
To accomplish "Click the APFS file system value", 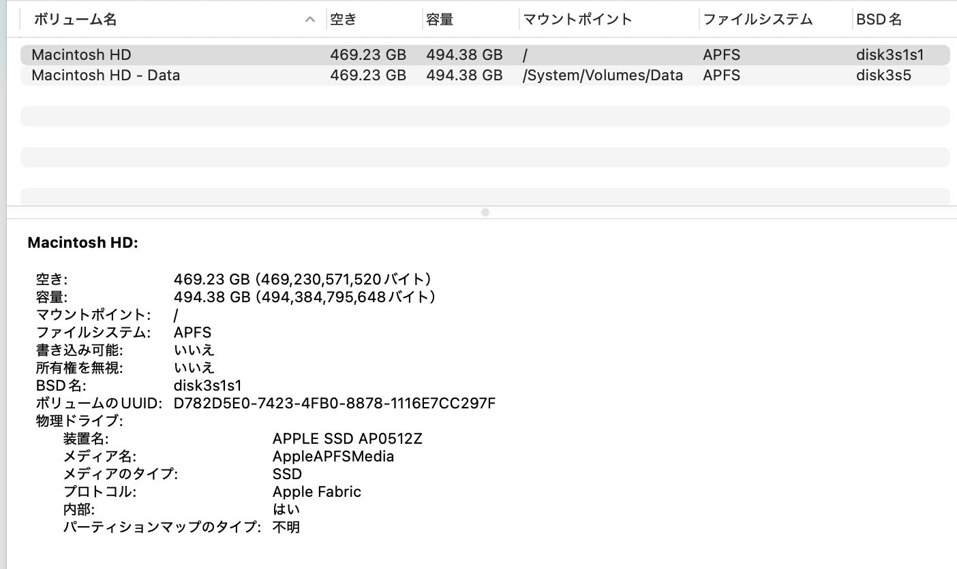I will 192,332.
